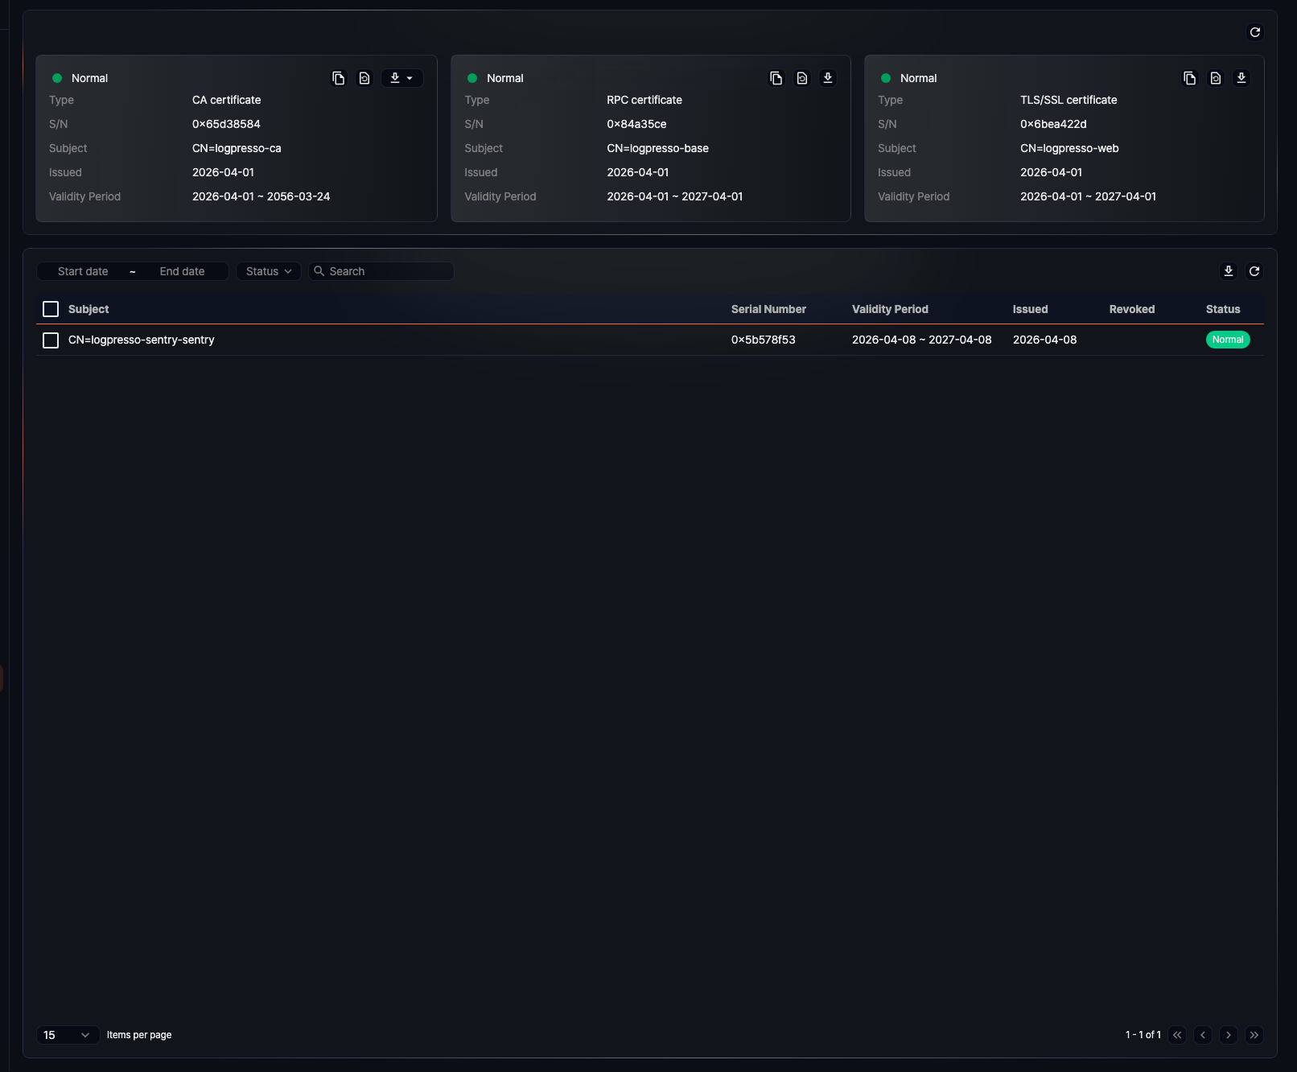Copy the CA certificate details

tap(339, 78)
